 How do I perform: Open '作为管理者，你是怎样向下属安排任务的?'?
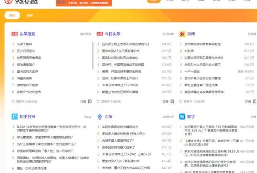(45, 137)
